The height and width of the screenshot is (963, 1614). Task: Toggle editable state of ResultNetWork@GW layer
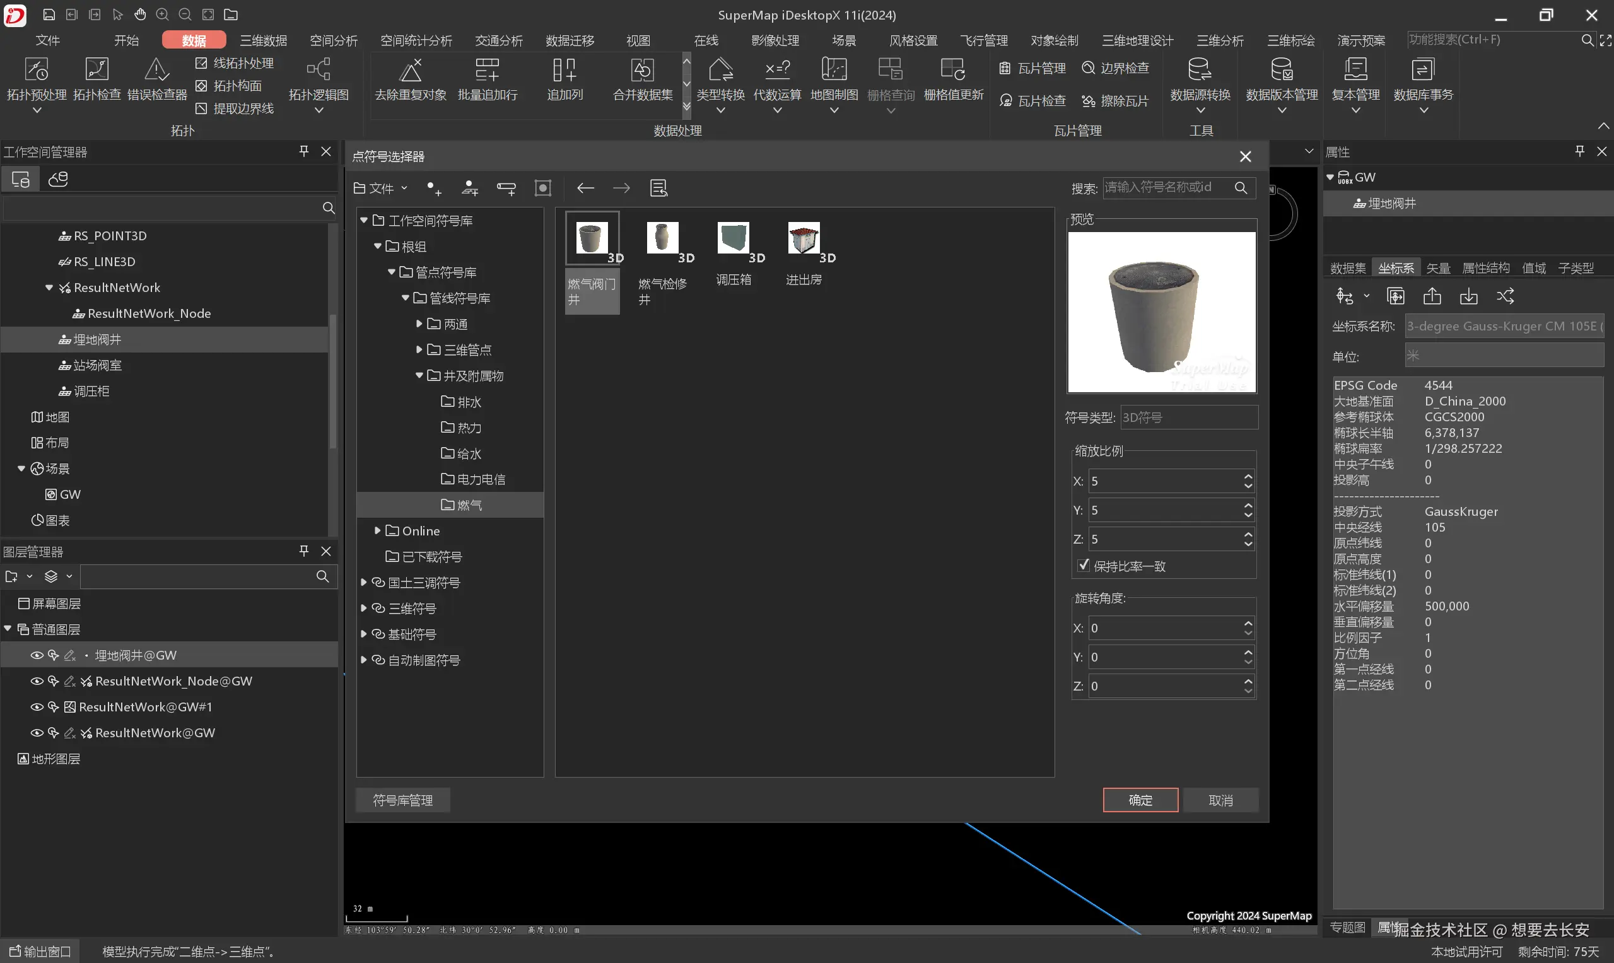(x=70, y=733)
